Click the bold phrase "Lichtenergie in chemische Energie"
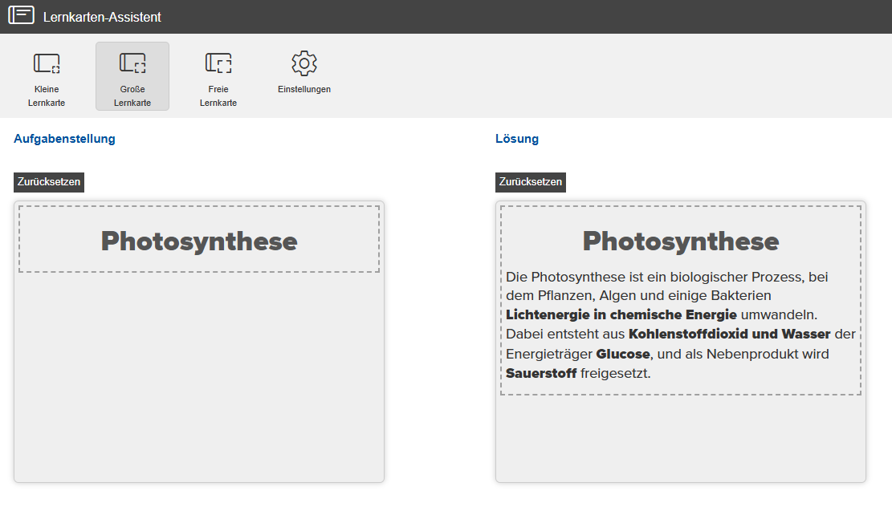This screenshot has width=892, height=511. point(621,314)
